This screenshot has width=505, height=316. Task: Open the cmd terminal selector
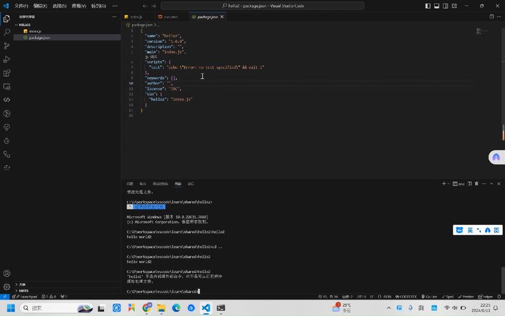pyautogui.click(x=459, y=184)
